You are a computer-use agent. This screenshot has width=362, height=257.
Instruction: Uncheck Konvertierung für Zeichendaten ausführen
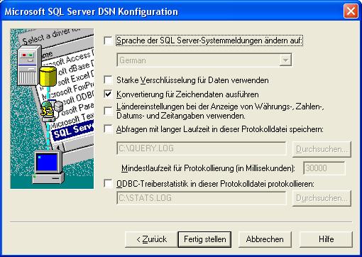(108, 94)
